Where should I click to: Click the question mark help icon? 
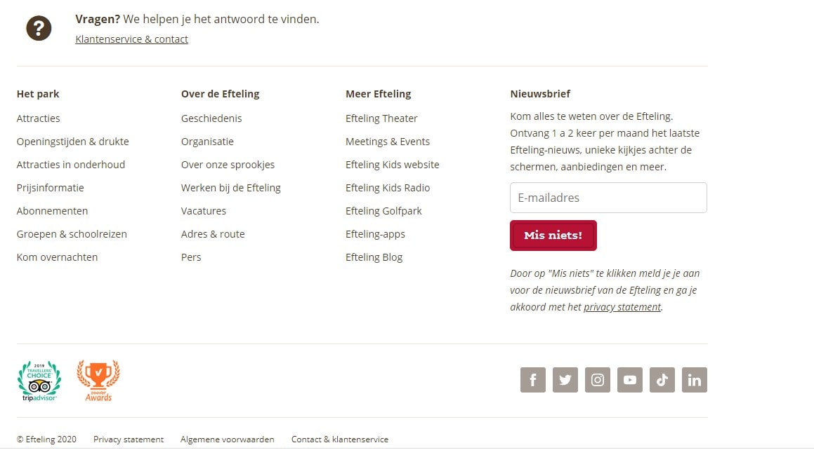pyautogui.click(x=39, y=28)
